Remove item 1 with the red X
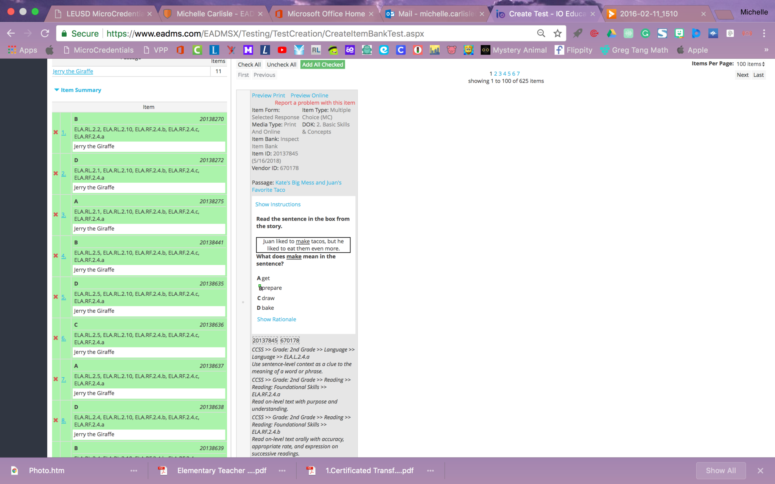The height and width of the screenshot is (484, 775). pos(56,132)
